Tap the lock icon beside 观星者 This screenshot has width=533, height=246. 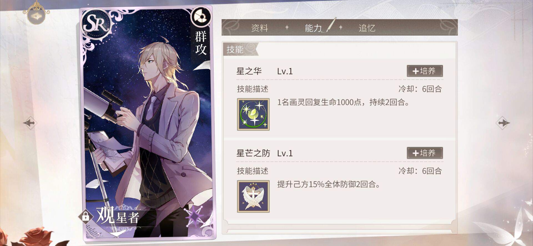tap(86, 216)
